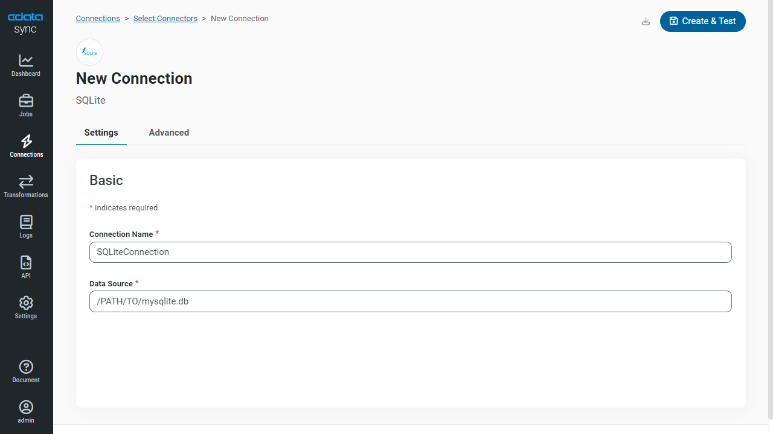
Task: Open the API section in sidebar
Action: click(26, 268)
